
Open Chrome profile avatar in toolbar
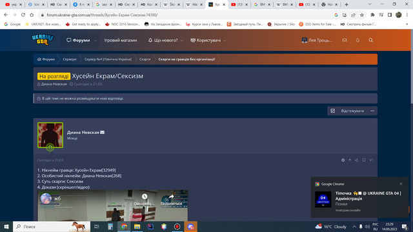pyautogui.click(x=399, y=15)
